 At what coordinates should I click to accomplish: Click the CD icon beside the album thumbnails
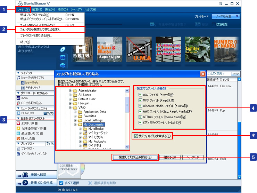(63, 49)
